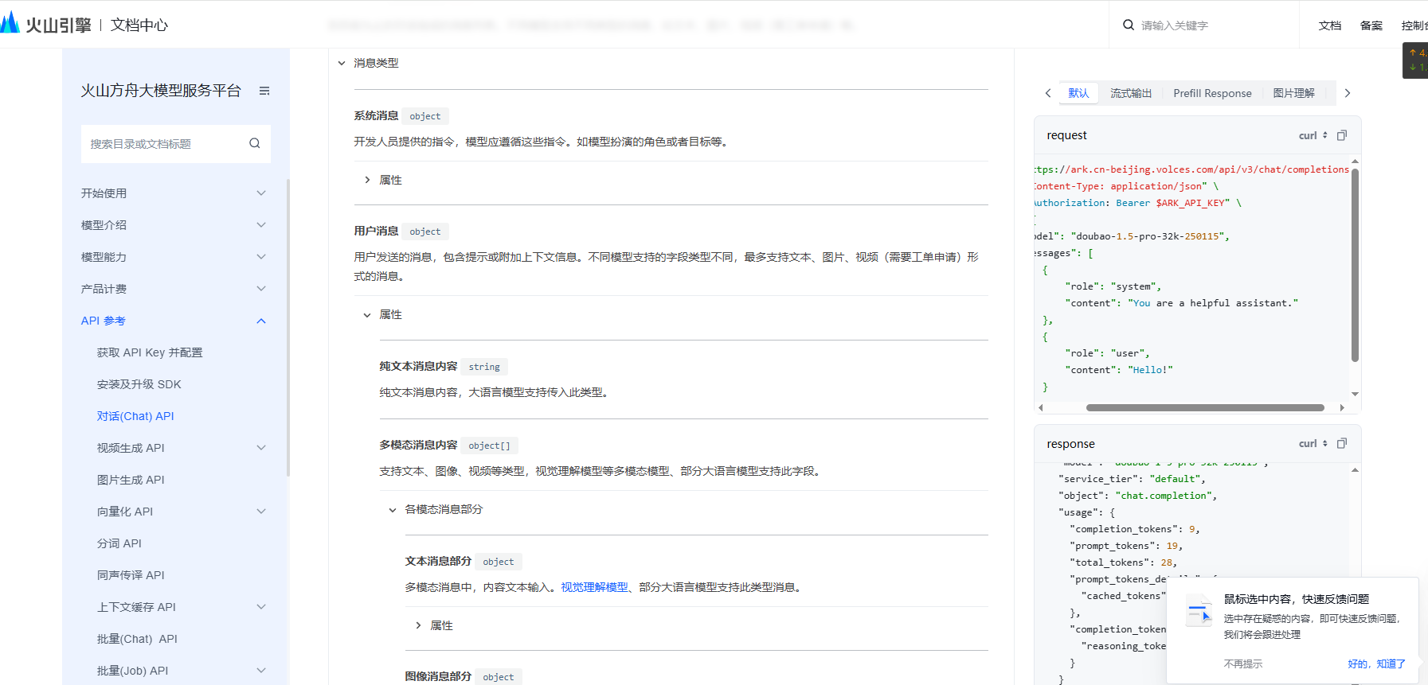Click request code scroll-up arrow
The width and height of the screenshot is (1428, 685).
[1355, 162]
